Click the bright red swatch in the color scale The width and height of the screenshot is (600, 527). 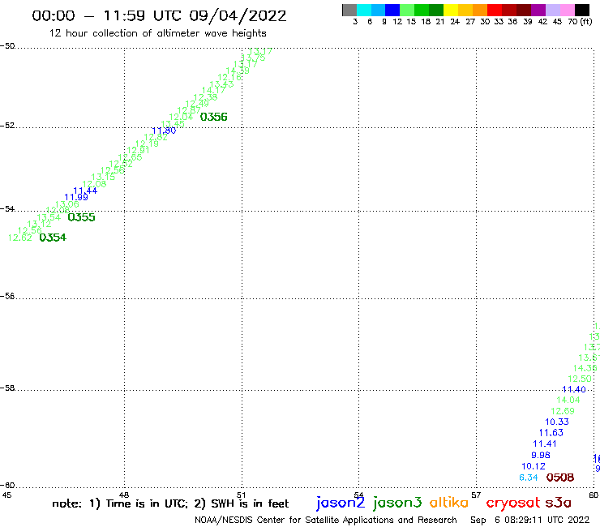click(495, 10)
